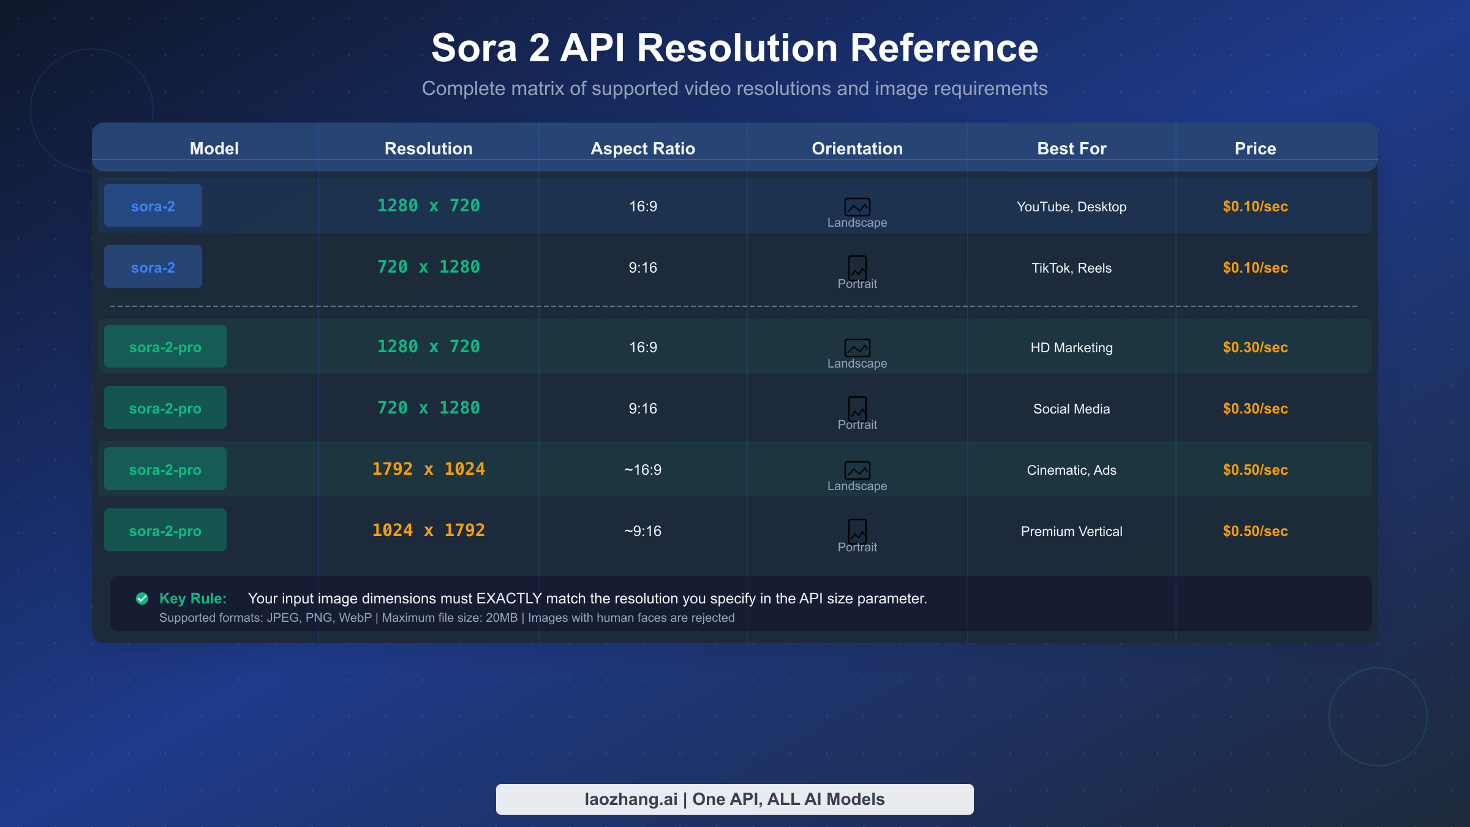The height and width of the screenshot is (827, 1470).
Task: Click the $0.50/sec price in Cinematic Ads row
Action: (x=1254, y=470)
